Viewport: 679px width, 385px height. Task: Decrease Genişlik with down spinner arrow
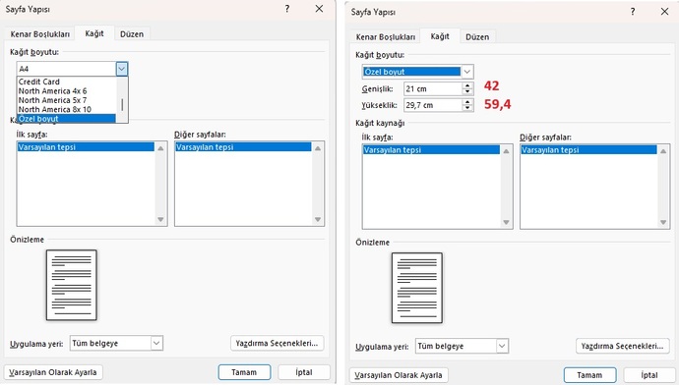[x=467, y=91]
